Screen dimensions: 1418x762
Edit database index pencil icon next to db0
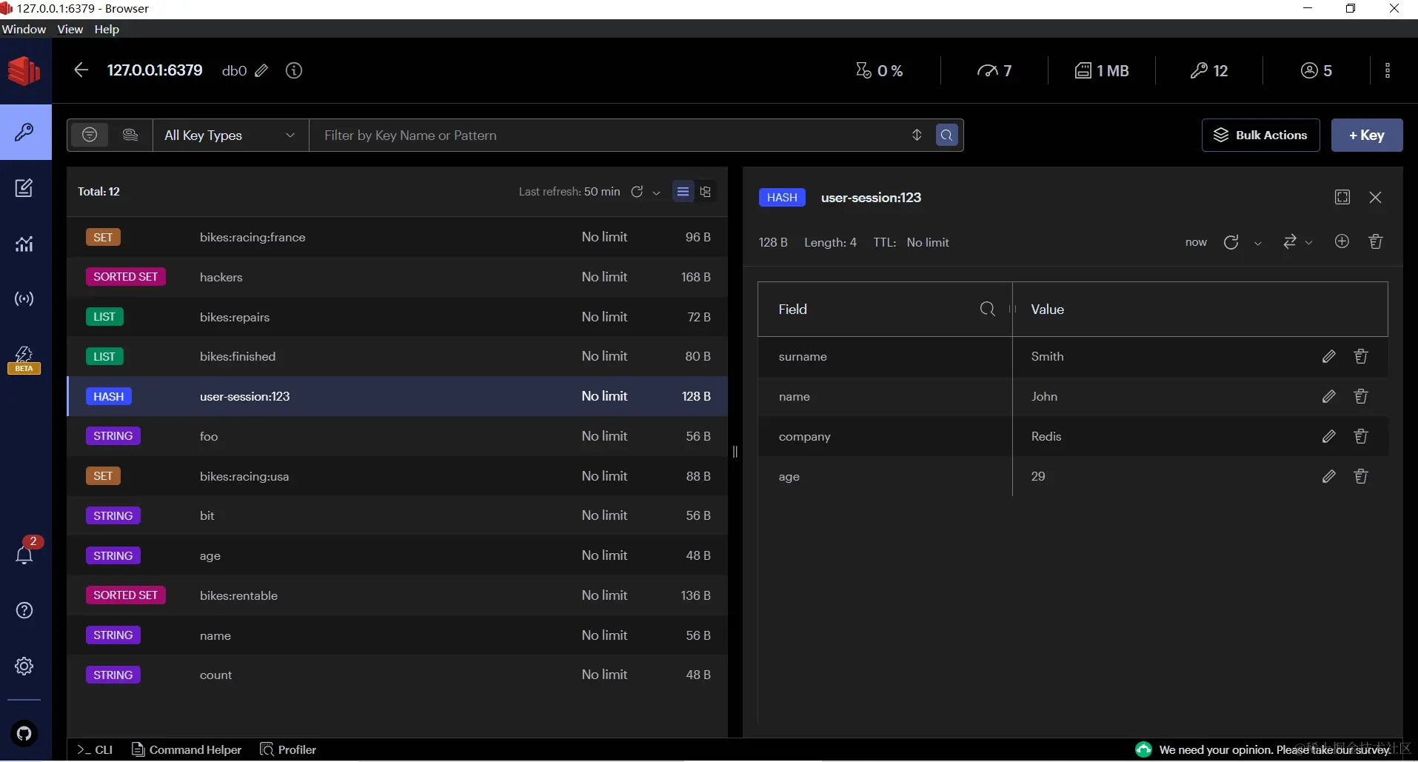[261, 71]
